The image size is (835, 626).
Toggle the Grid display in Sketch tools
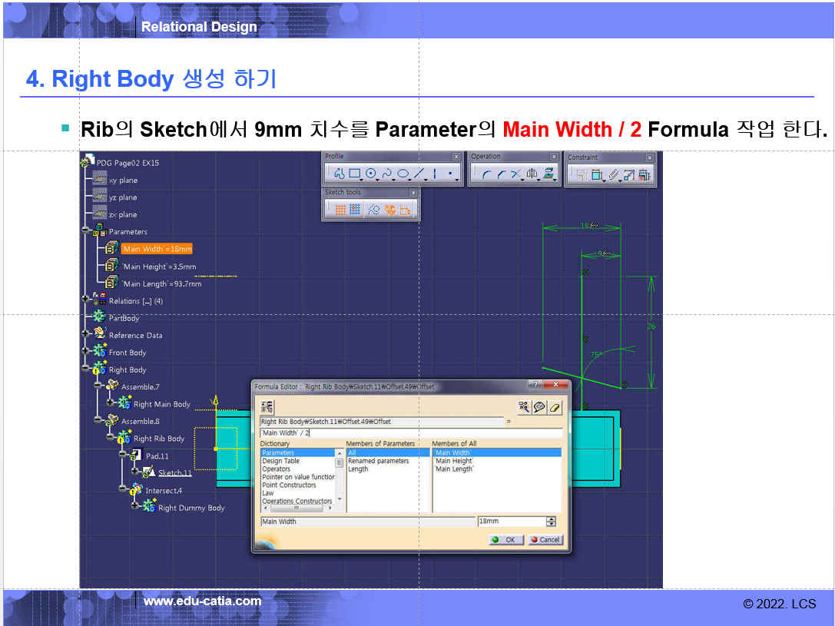(x=340, y=209)
